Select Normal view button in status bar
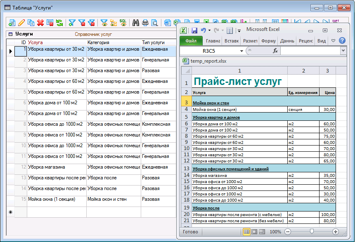 click(x=246, y=232)
